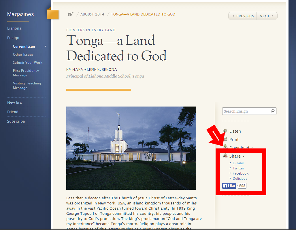Click the orange Magazines bookmark tab icon
Screen dimensions: 296x230
coord(53,14)
